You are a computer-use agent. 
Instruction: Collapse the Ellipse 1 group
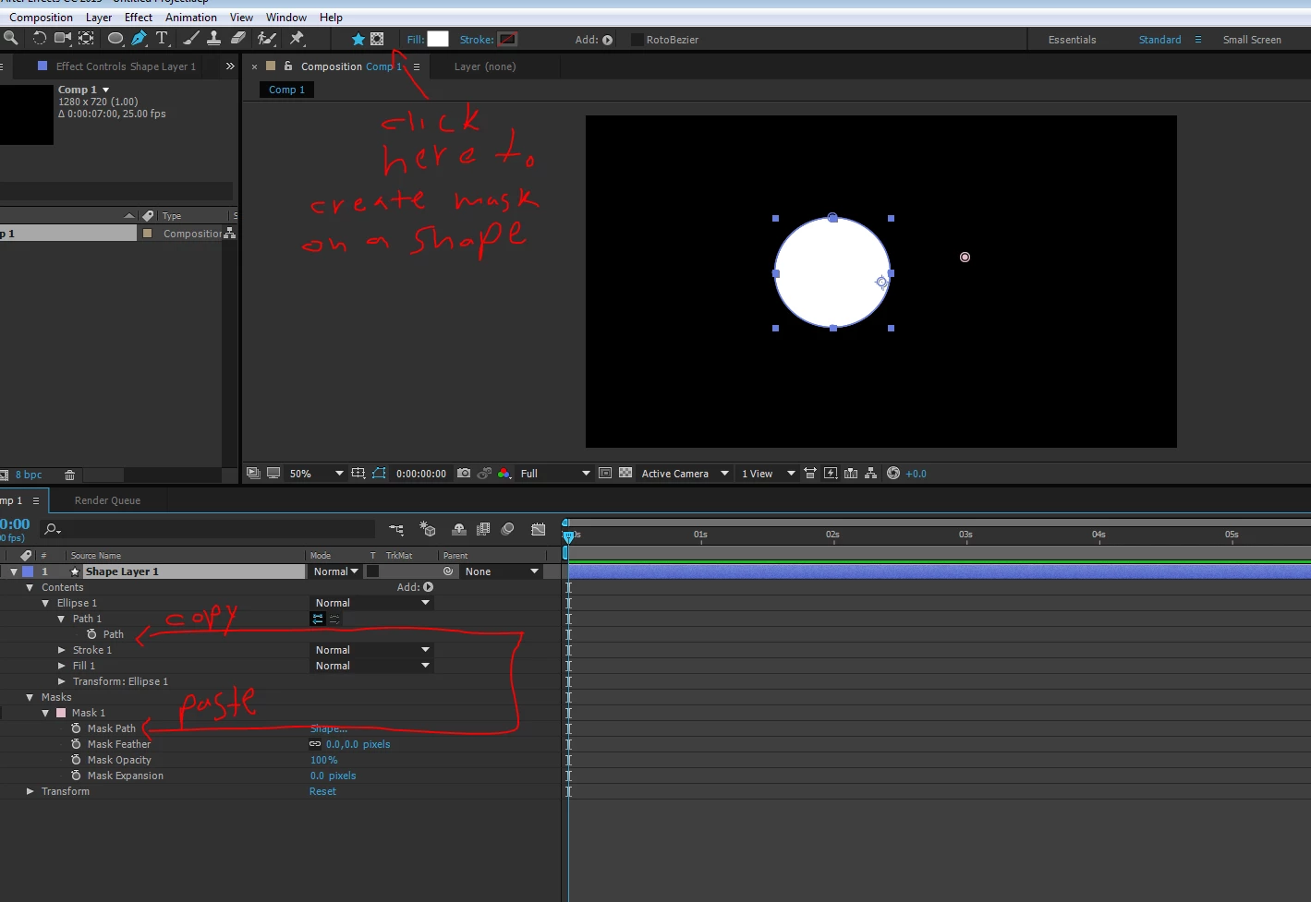(x=45, y=604)
